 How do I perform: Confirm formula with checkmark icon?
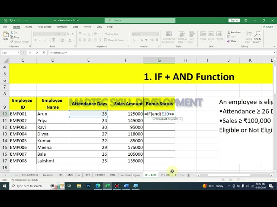coord(37,53)
